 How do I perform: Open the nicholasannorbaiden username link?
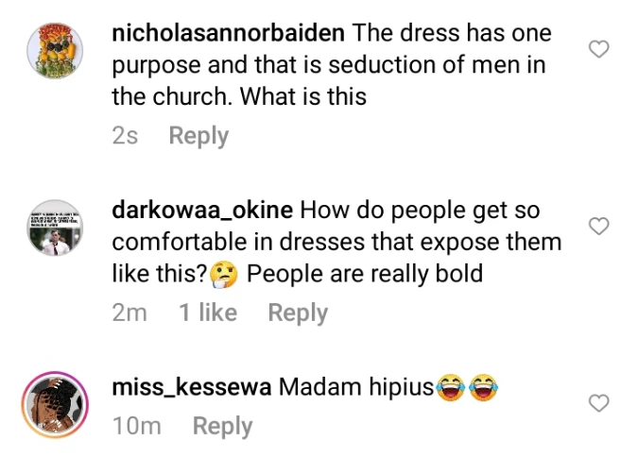click(x=229, y=34)
